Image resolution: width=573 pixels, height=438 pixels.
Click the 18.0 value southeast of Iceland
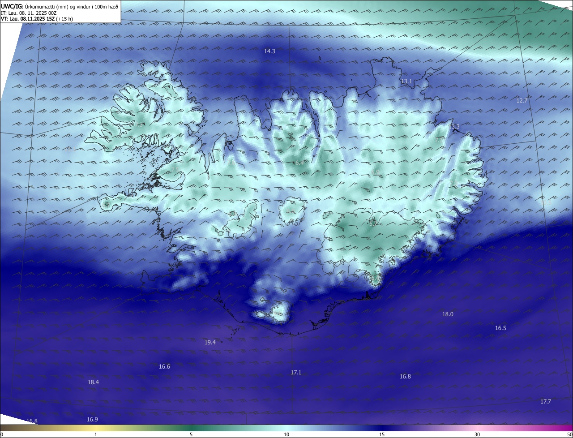click(x=448, y=314)
